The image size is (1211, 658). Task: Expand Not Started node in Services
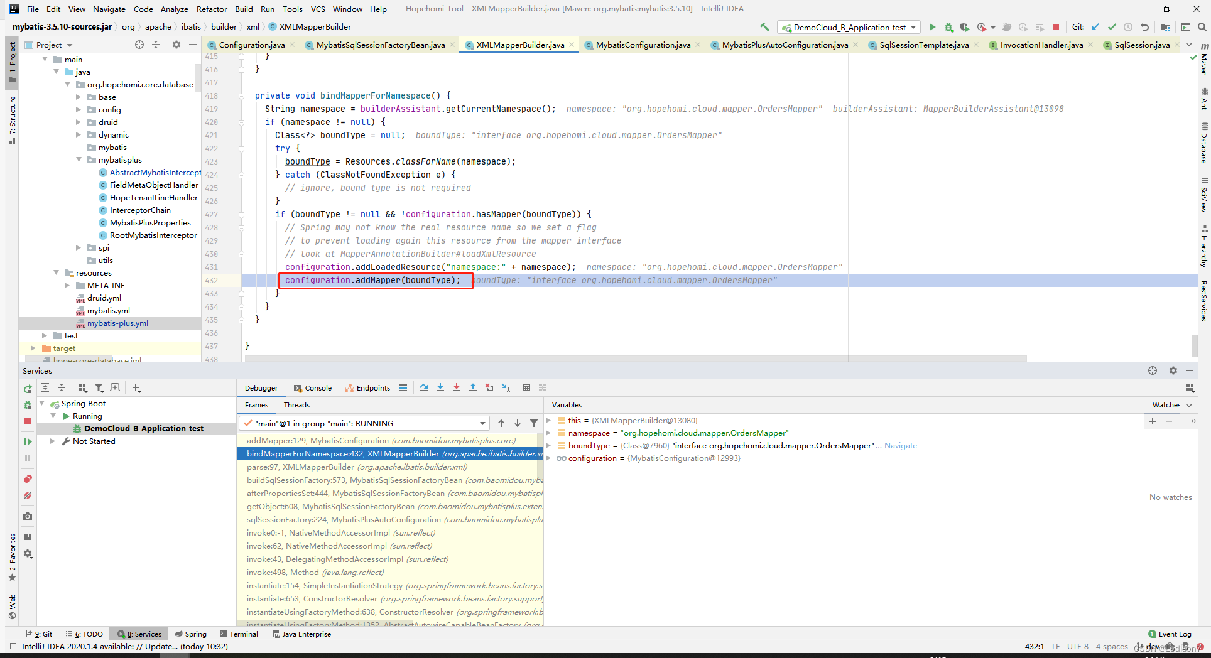(x=53, y=441)
